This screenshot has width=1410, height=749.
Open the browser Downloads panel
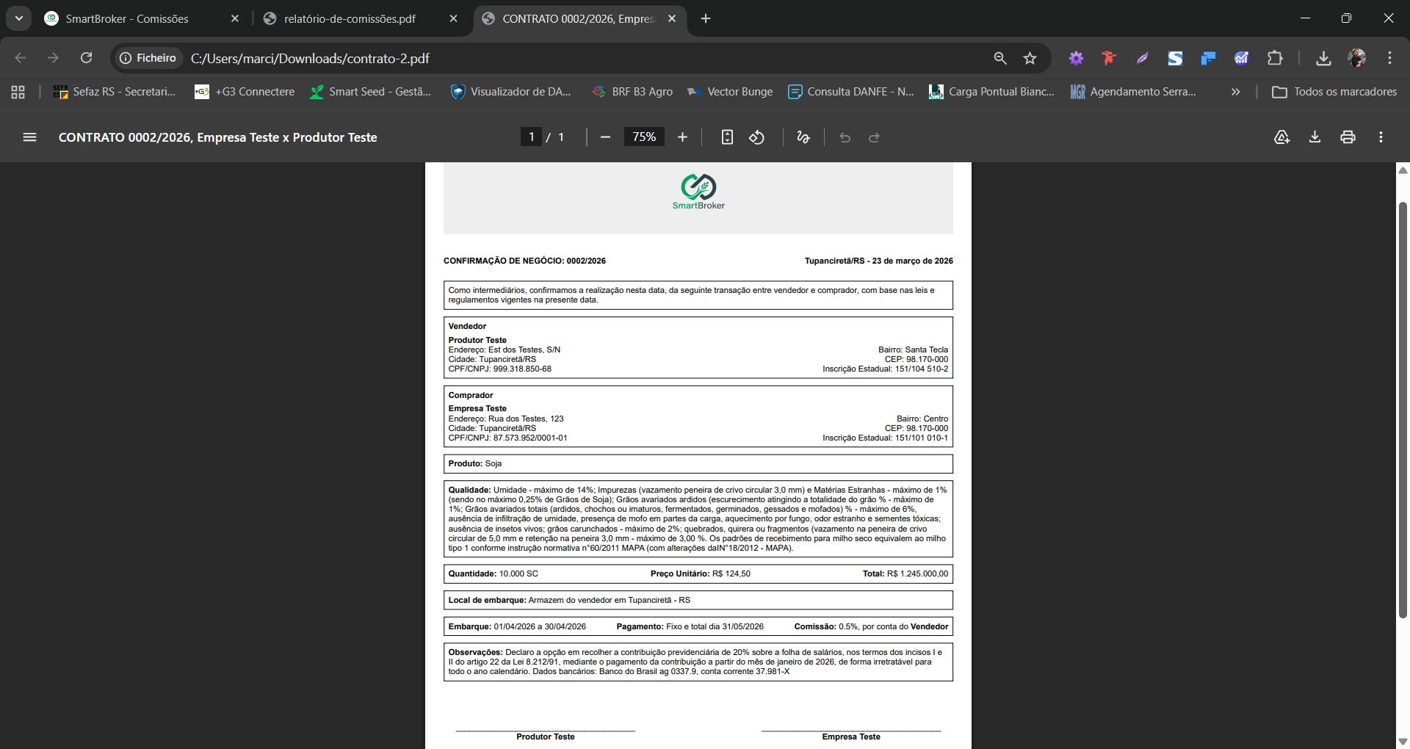(x=1323, y=57)
